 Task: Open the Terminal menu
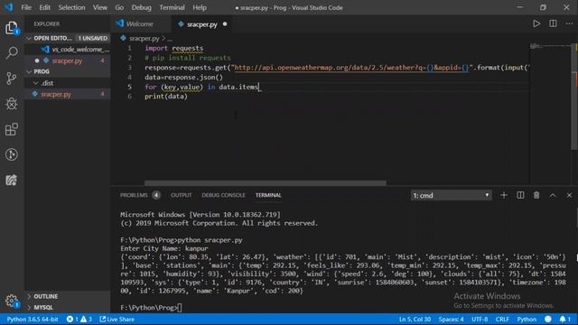(172, 7)
